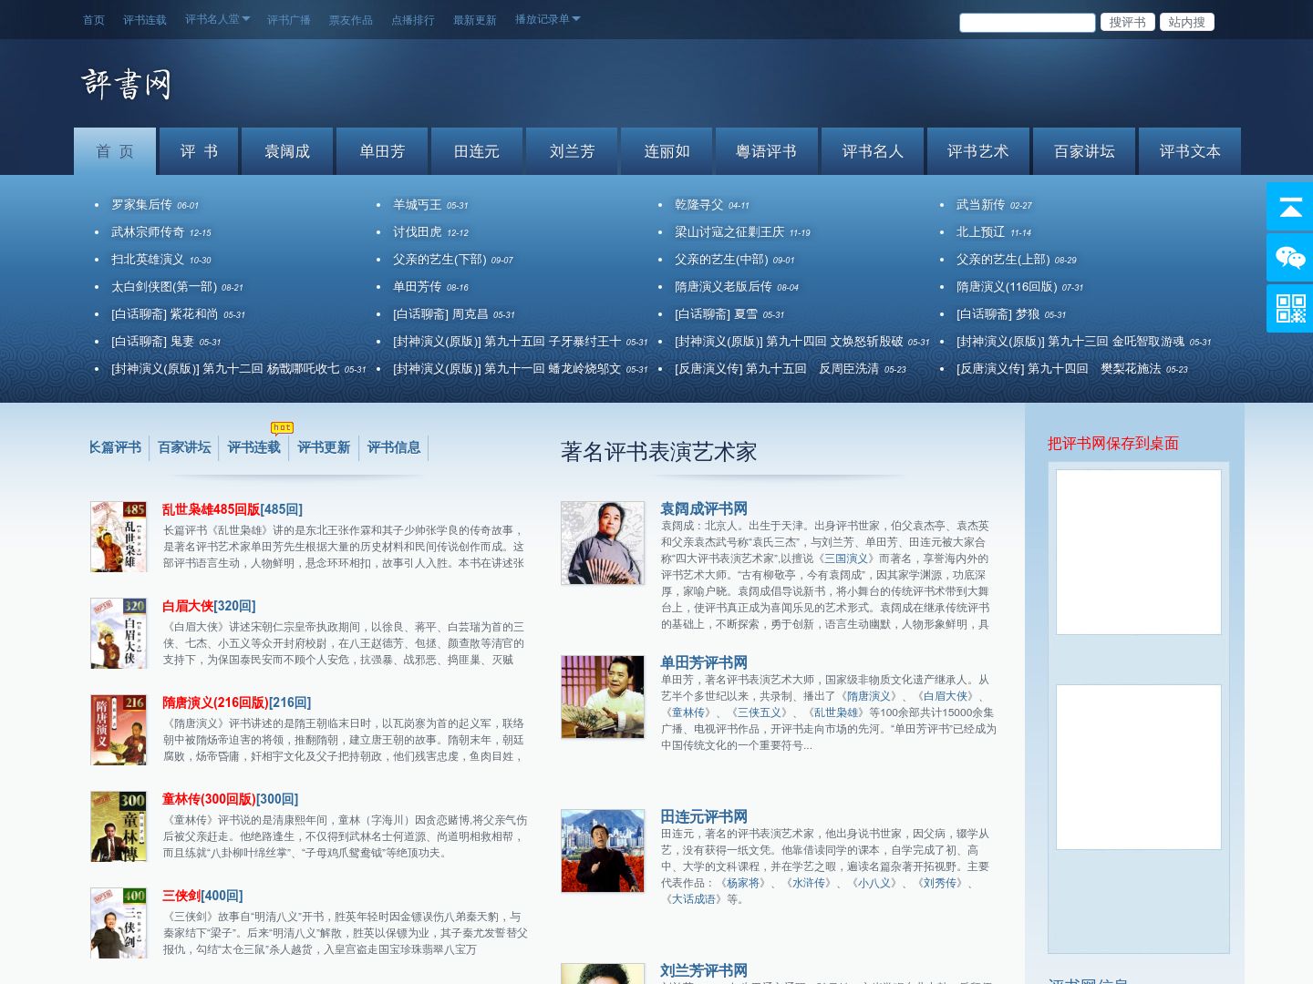The image size is (1313, 984).
Task: Open 太白剑侠图(第一部) link
Action: coord(164,287)
